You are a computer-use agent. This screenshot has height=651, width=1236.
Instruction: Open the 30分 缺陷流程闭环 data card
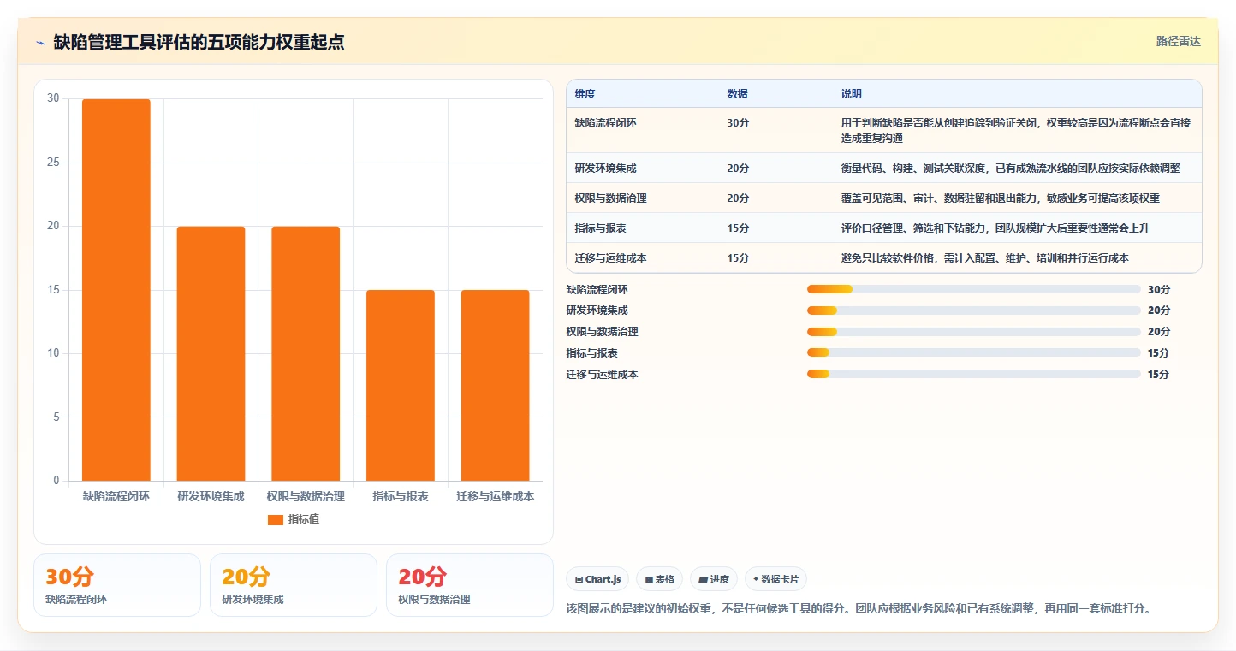(117, 585)
